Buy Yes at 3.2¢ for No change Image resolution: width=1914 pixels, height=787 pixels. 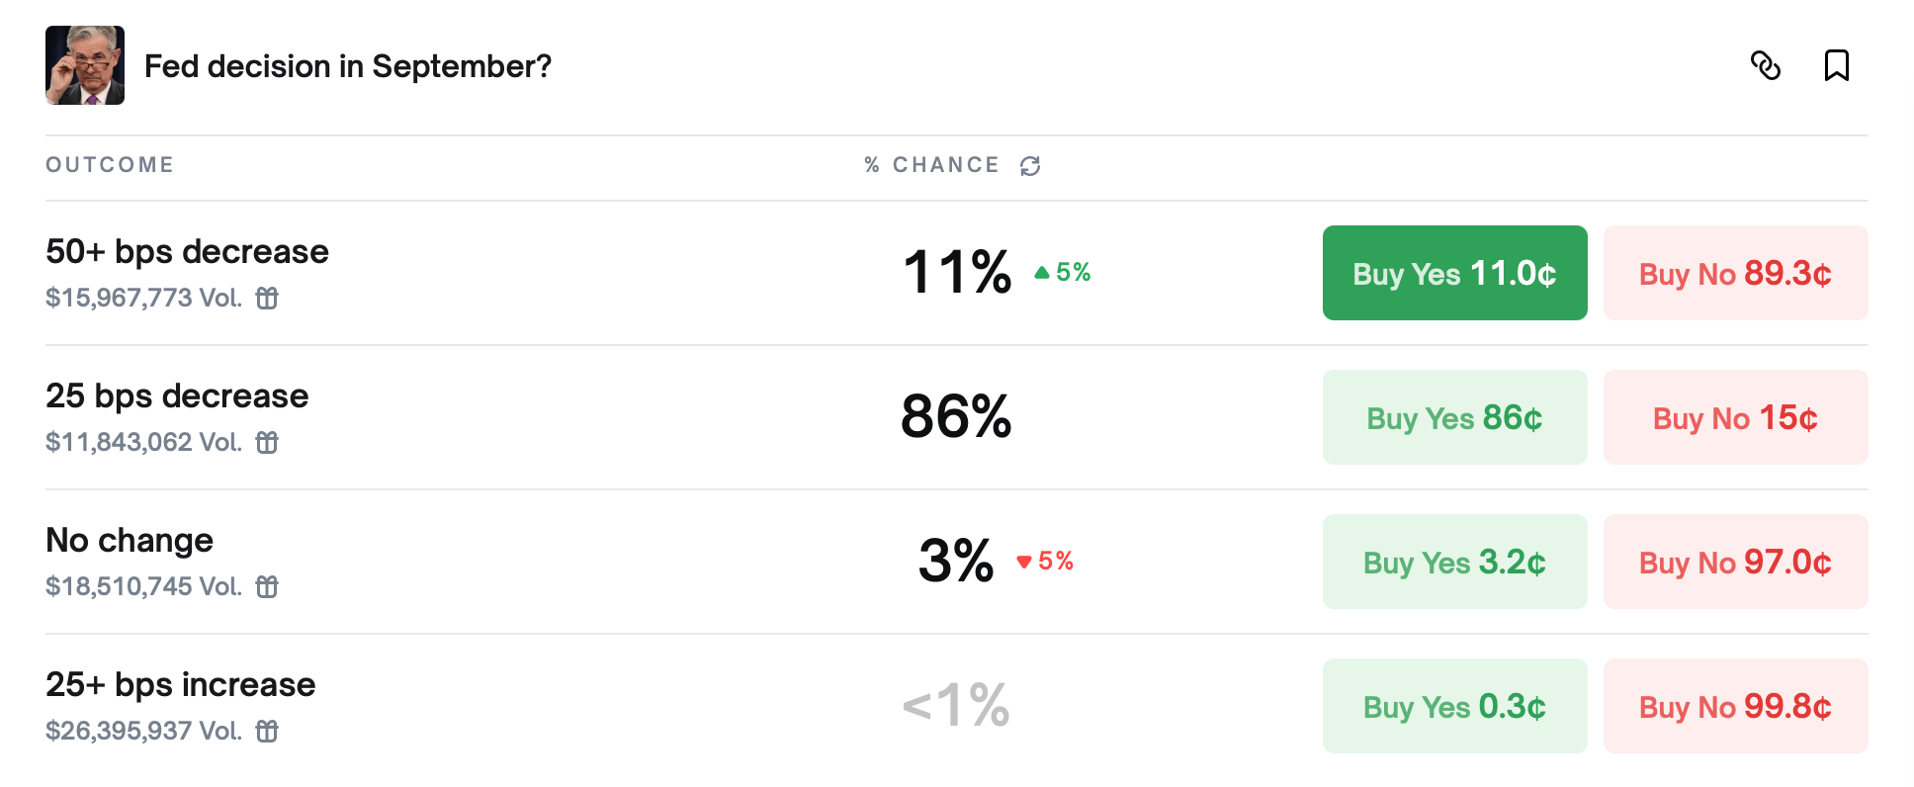1454,562
